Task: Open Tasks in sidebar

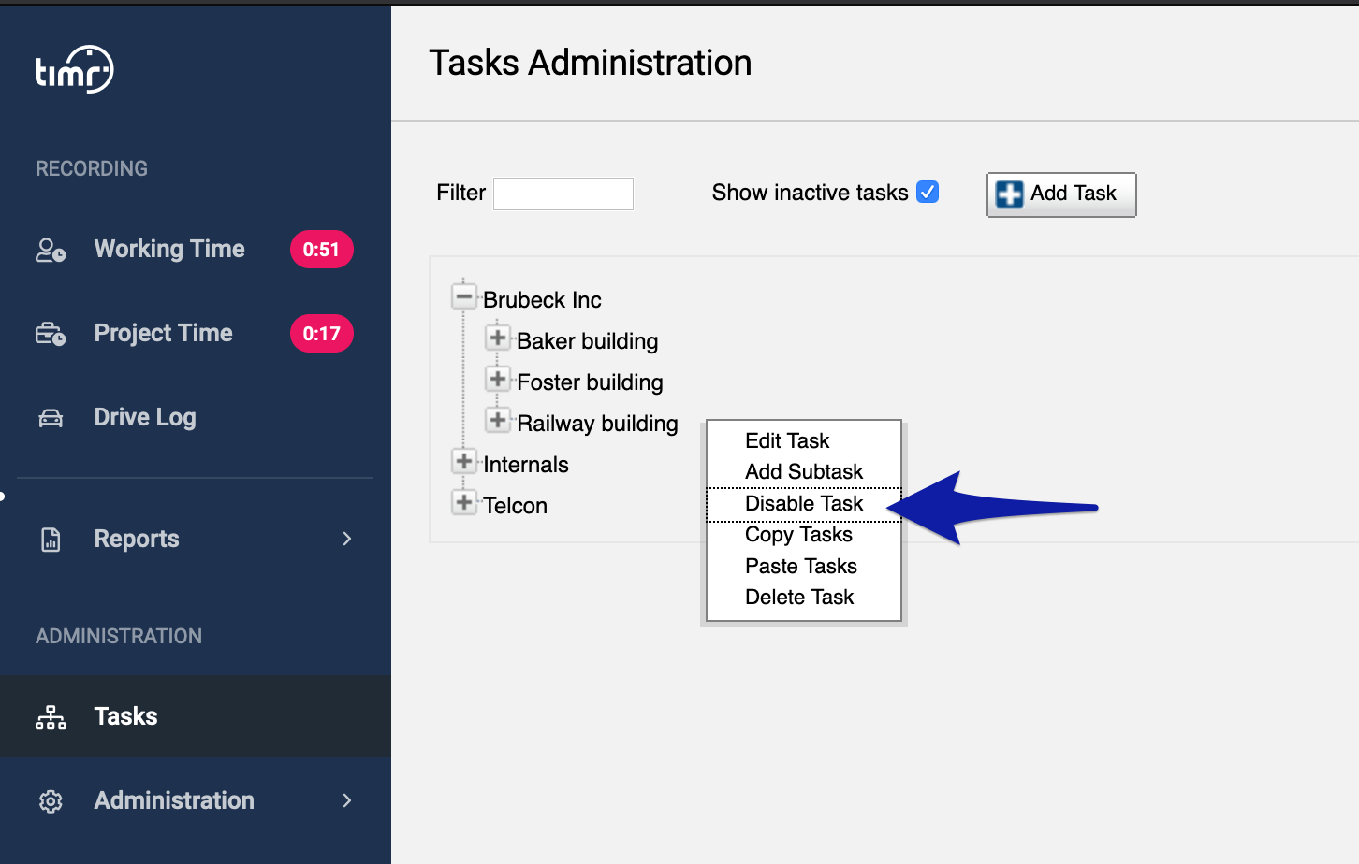Action: (x=125, y=716)
